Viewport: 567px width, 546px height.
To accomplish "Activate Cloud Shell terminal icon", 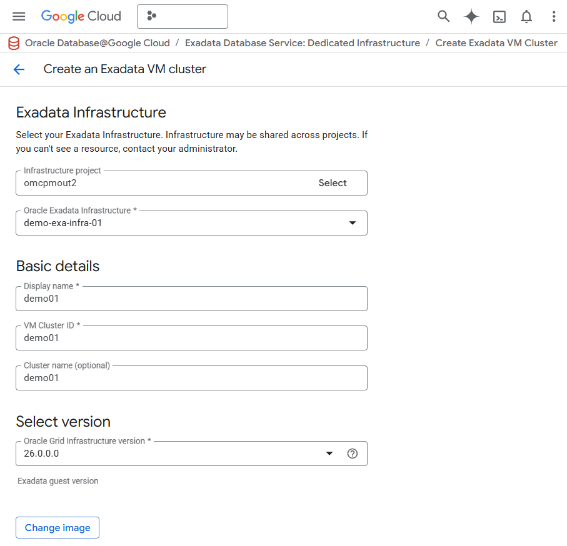I will tap(499, 16).
